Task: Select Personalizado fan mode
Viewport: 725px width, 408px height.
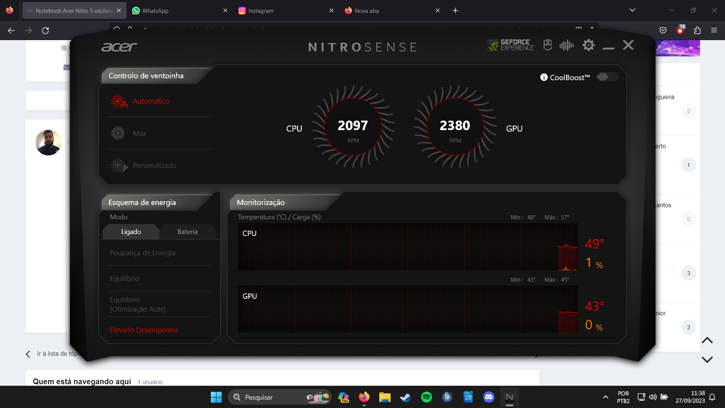Action: (x=154, y=165)
